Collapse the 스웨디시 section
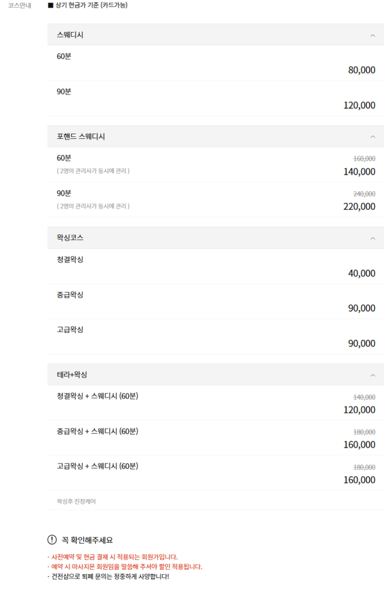Screen dimensions: 384x597 click(x=373, y=34)
